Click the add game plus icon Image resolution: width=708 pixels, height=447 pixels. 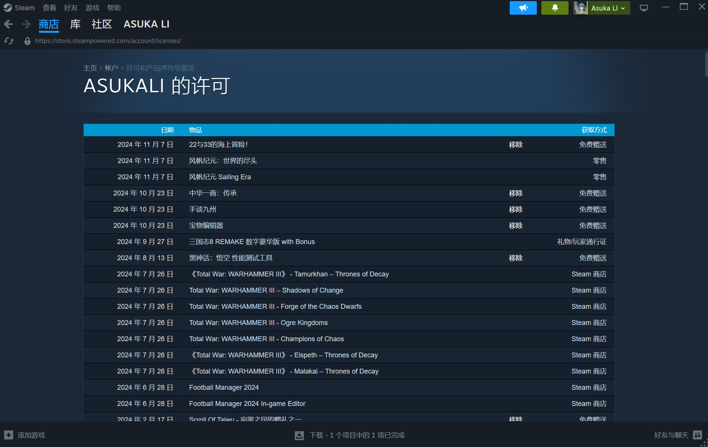(x=9, y=435)
